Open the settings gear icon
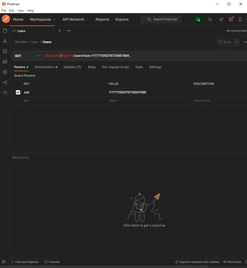Image resolution: width=247 pixels, height=268 pixels. [231, 19]
